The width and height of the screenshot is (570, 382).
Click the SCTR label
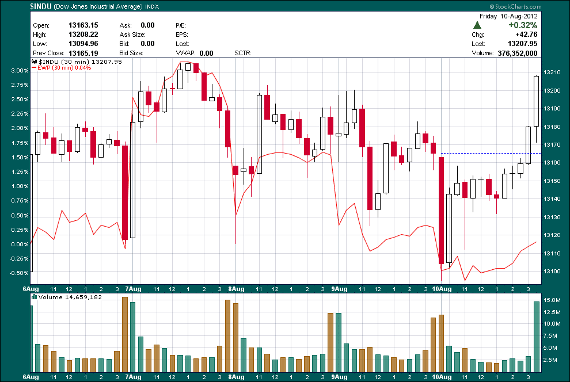pos(243,53)
